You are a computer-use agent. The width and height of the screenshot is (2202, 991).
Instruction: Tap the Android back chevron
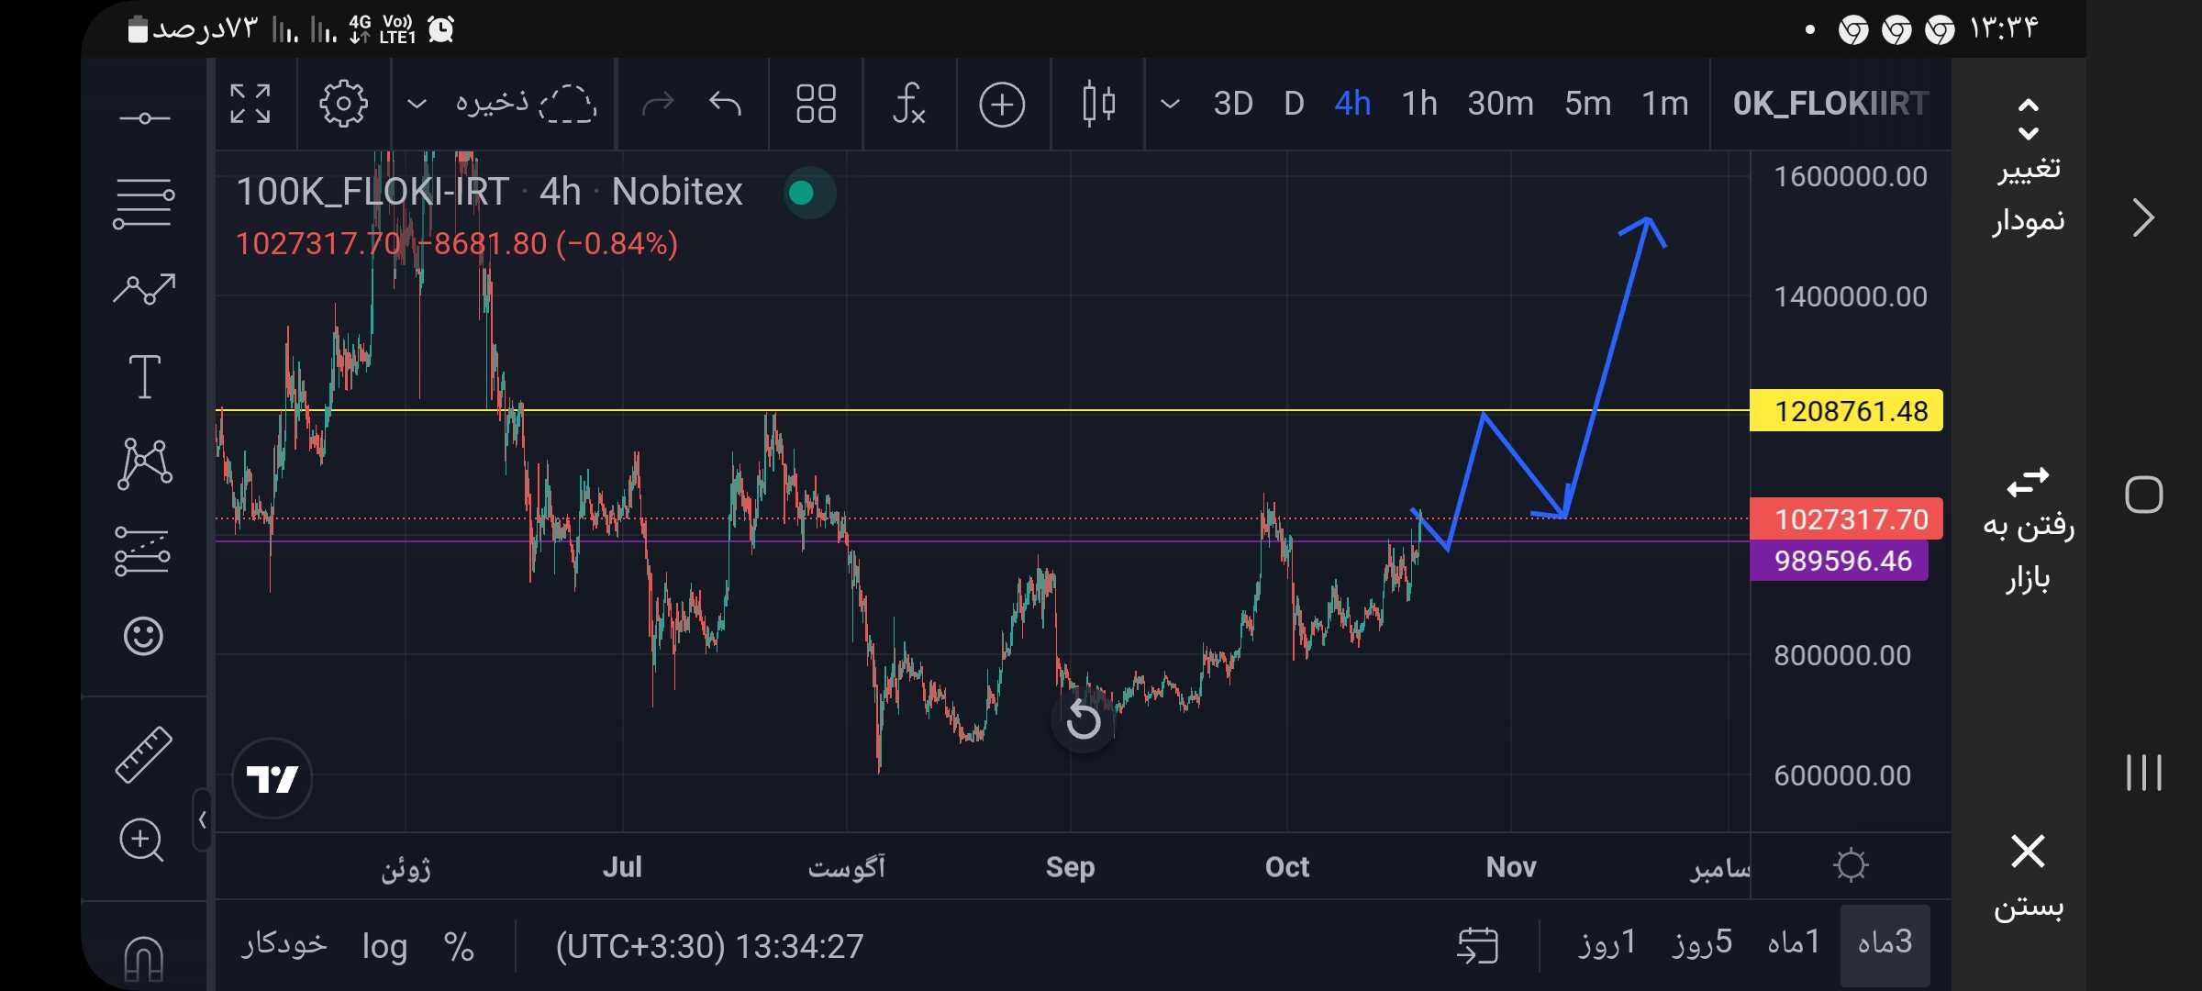(x=2143, y=217)
